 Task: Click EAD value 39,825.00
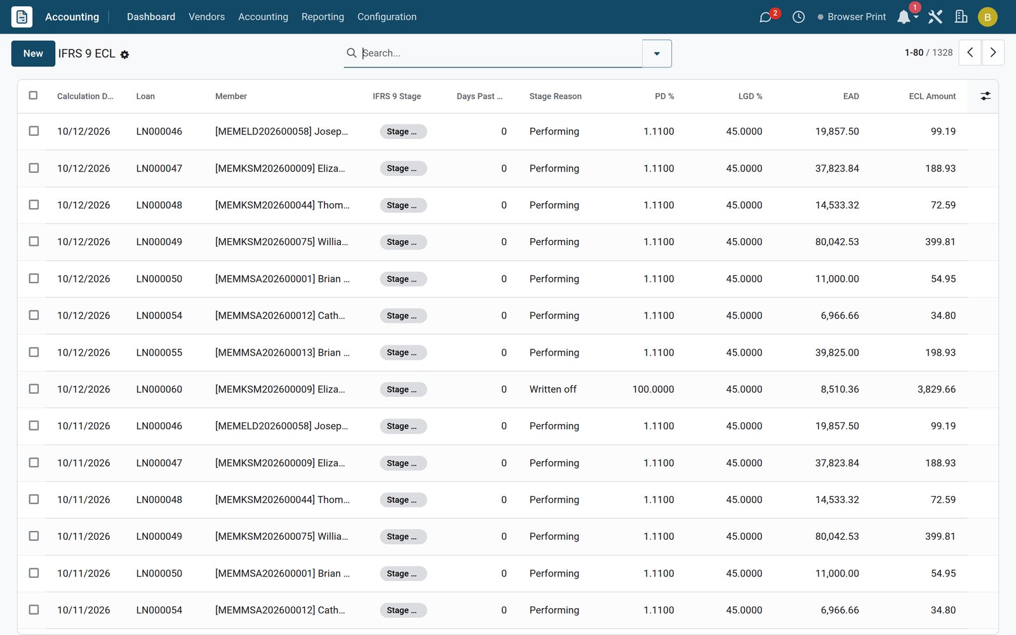point(837,352)
